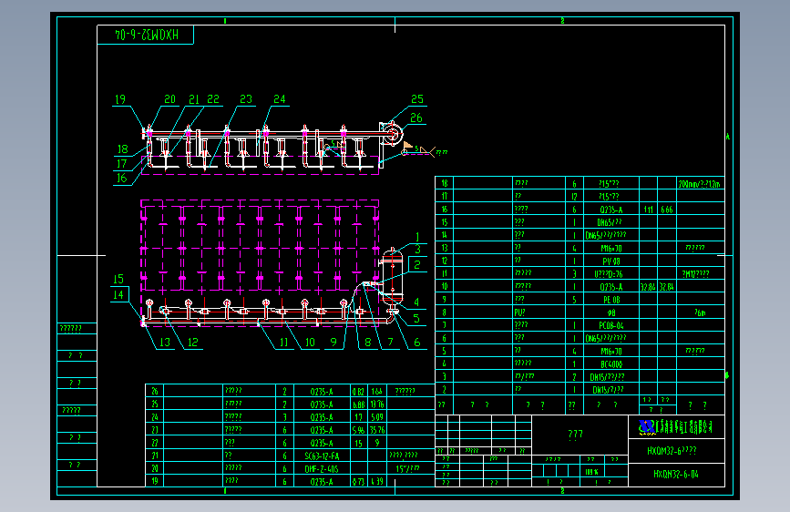The height and width of the screenshot is (512, 790).
Task: Click the 'DMF-Z-40S' cell in row 20
Action: pyautogui.click(x=322, y=469)
